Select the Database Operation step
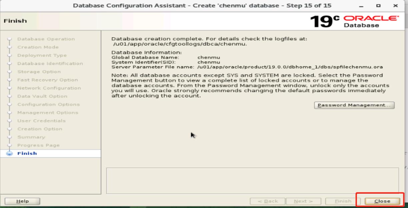 (x=46, y=39)
